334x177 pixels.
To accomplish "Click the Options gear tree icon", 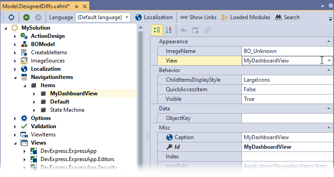I will (x=24, y=118).
